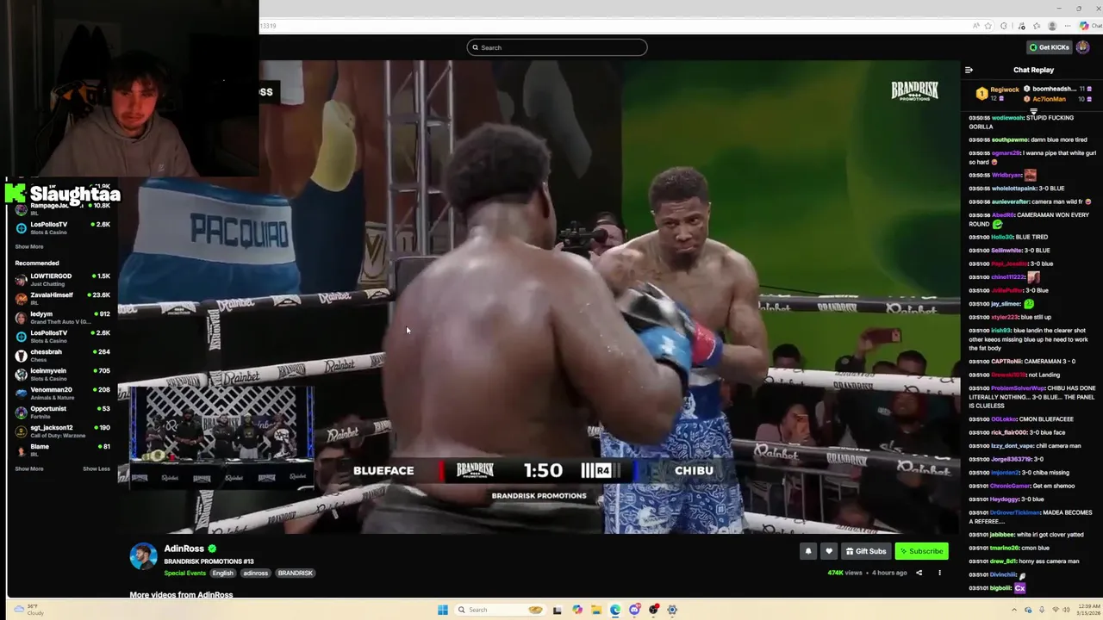Click sgt_jackson12 channel avatar
Viewport: 1103px width, 620px height.
tap(21, 431)
